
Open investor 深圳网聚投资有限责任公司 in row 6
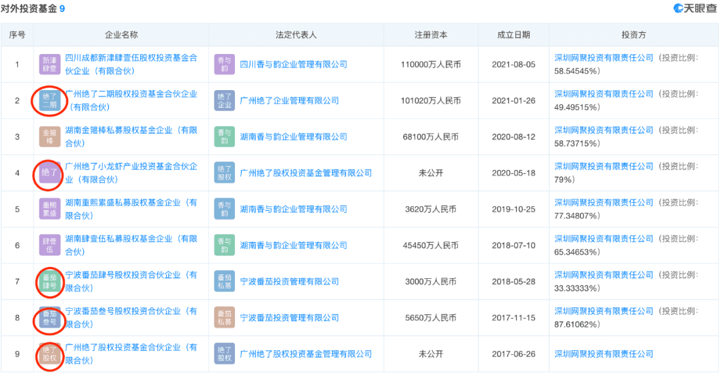(604, 239)
